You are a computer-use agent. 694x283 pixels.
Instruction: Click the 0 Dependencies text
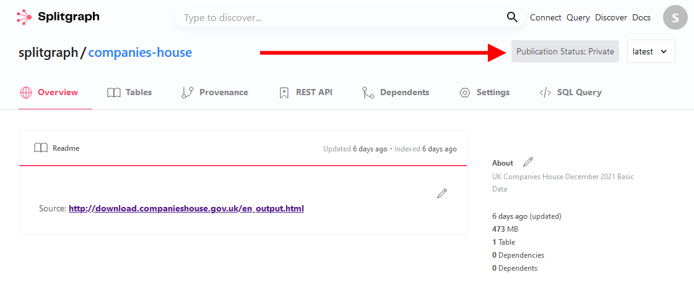(518, 255)
